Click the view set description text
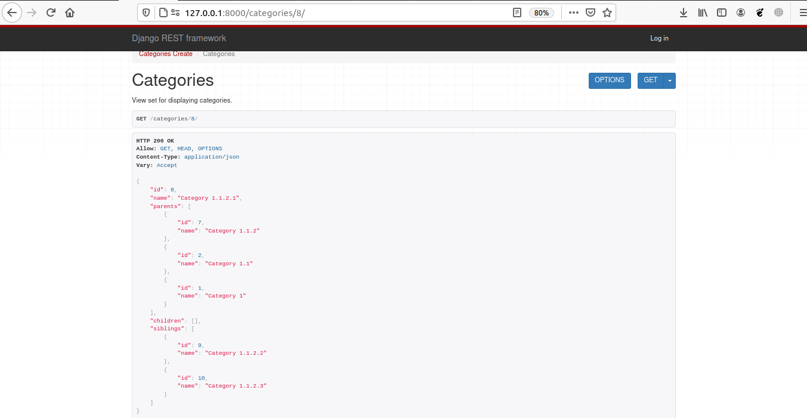The height and width of the screenshot is (418, 807). point(182,100)
